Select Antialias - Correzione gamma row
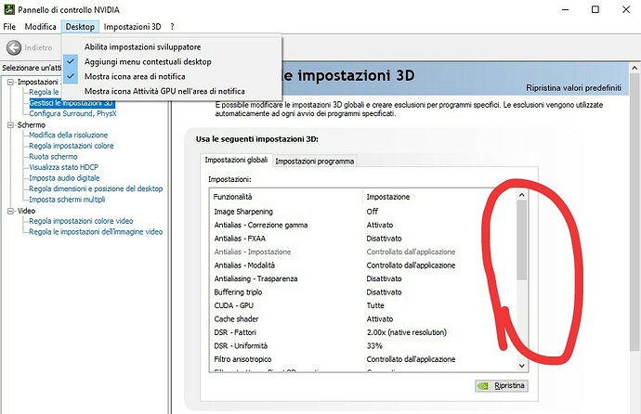Image resolution: width=641 pixels, height=414 pixels. pos(362,225)
